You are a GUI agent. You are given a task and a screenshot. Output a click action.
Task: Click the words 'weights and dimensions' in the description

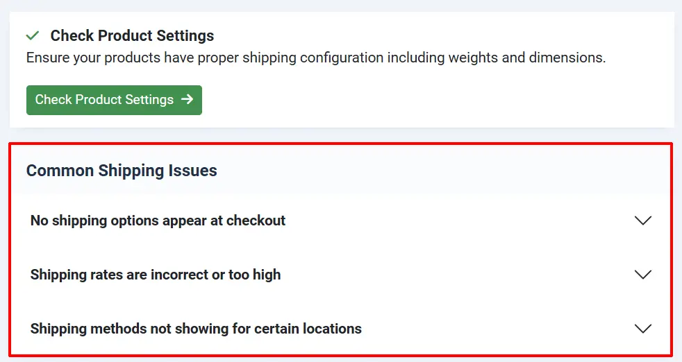click(x=526, y=58)
